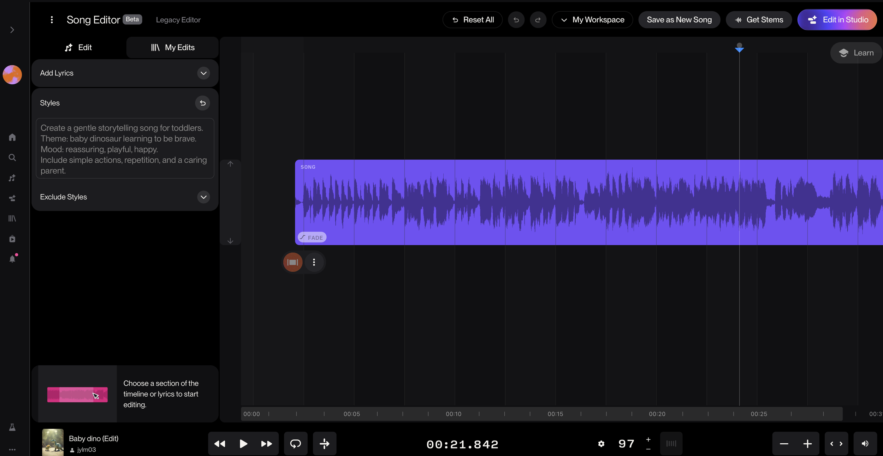883x456 pixels.
Task: Click the rewind button in transport
Action: pos(220,444)
